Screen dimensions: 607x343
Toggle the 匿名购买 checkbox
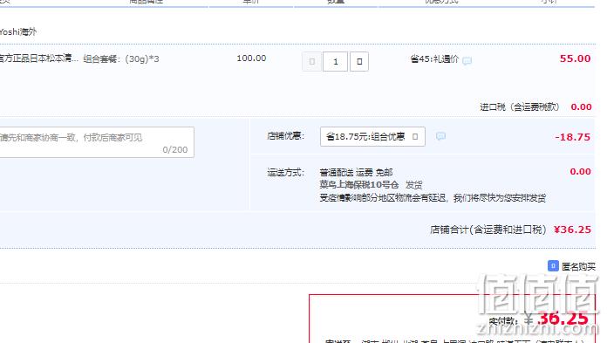(553, 266)
